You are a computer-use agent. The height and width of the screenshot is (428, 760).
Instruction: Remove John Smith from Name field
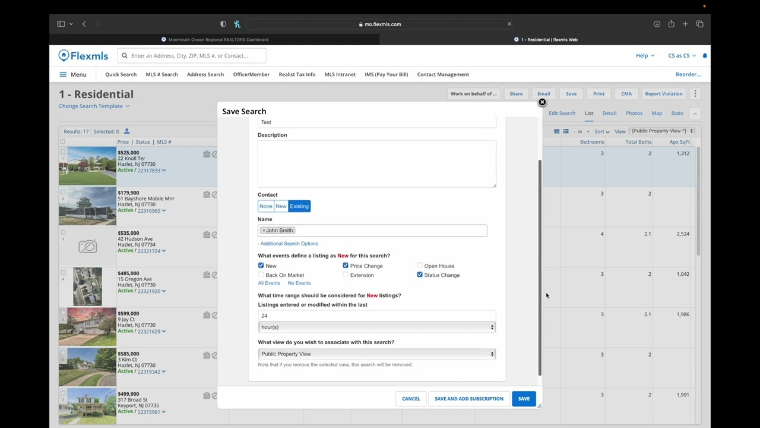pyautogui.click(x=264, y=231)
